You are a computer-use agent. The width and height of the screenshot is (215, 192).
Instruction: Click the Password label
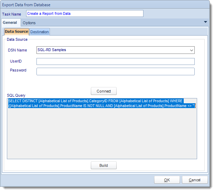coord(18,70)
